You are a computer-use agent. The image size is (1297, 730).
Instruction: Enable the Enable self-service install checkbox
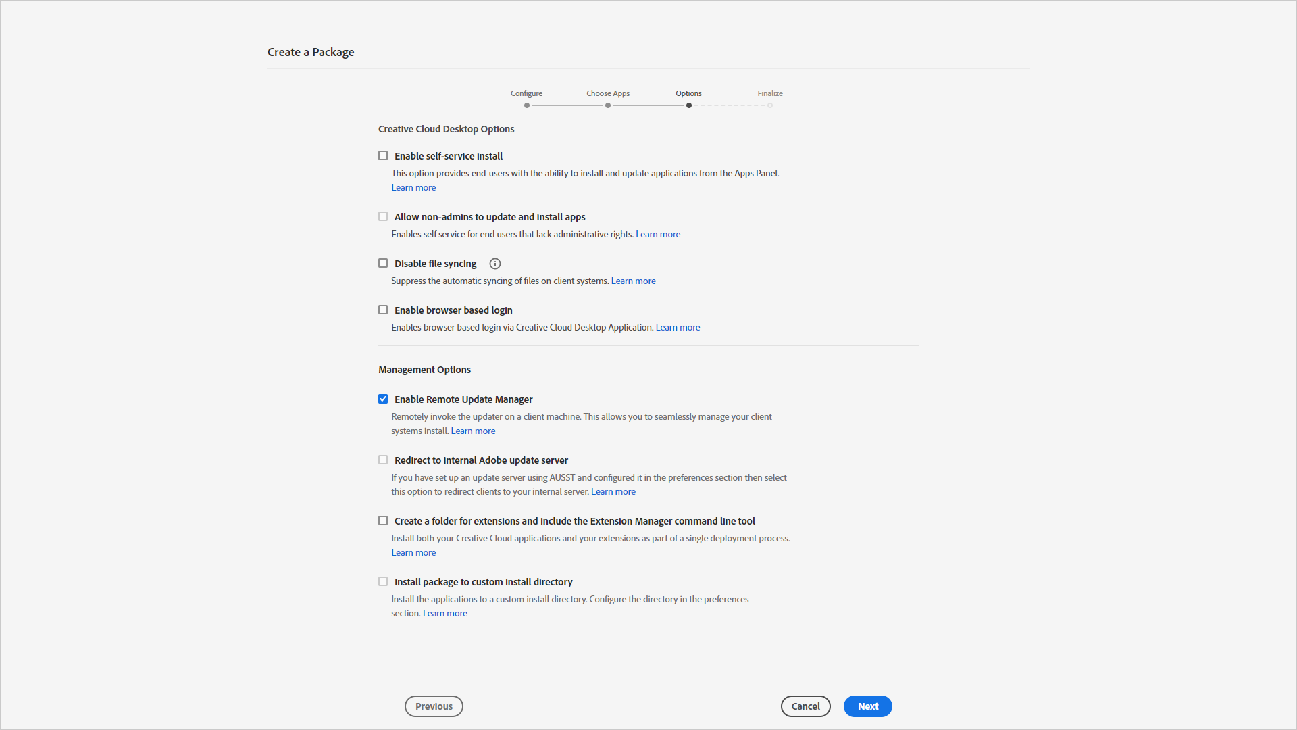381,156
